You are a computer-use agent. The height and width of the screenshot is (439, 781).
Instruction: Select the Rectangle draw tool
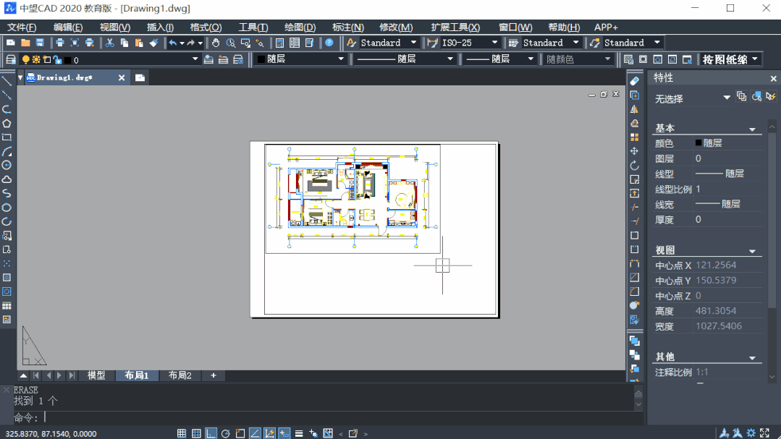click(x=7, y=137)
